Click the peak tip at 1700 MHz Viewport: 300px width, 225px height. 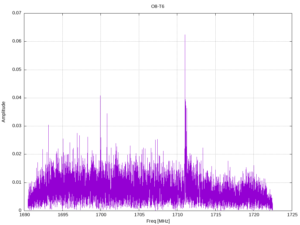pos(100,96)
